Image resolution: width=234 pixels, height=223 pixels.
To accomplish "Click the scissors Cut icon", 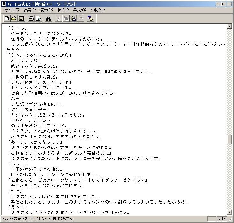I will (58, 19).
